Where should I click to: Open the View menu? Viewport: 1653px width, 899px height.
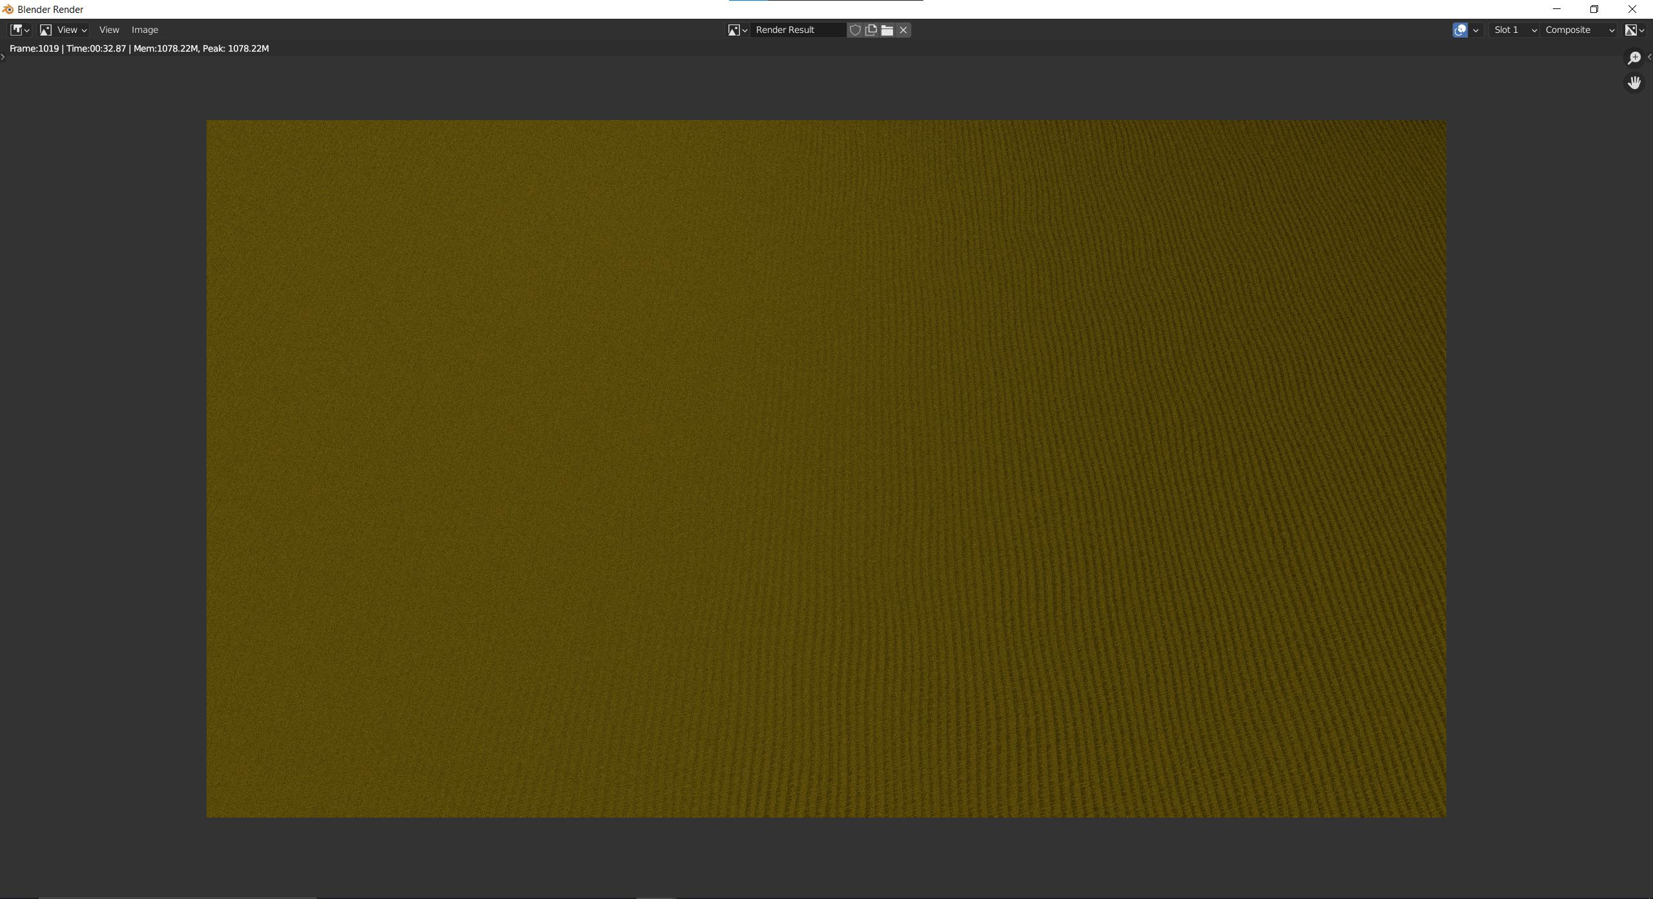coord(109,30)
